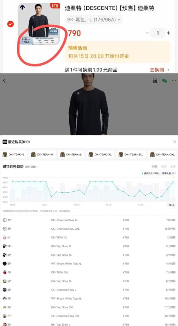Switch price trend to 30天 range
Viewport: 178px width, 326px height.
[x=154, y=167]
